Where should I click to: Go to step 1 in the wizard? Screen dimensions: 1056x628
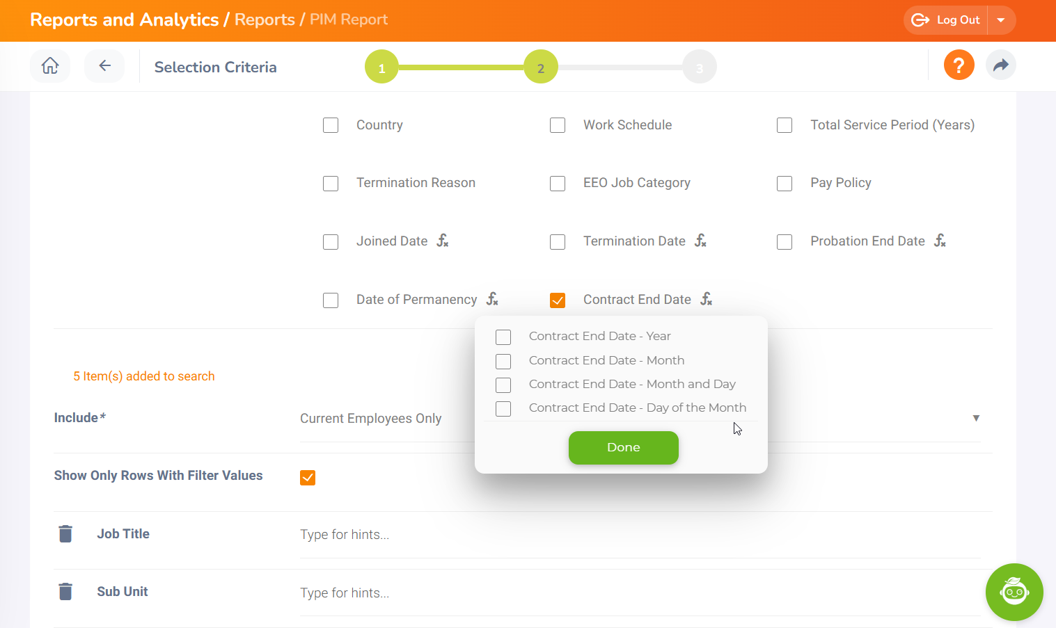pyautogui.click(x=381, y=67)
